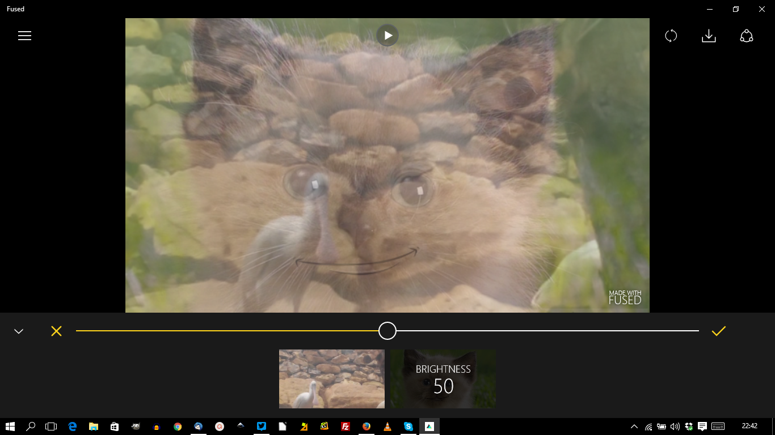Screen dimensions: 775x435
Task: Set brightness higher on the white slider track
Action: (x=547, y=331)
